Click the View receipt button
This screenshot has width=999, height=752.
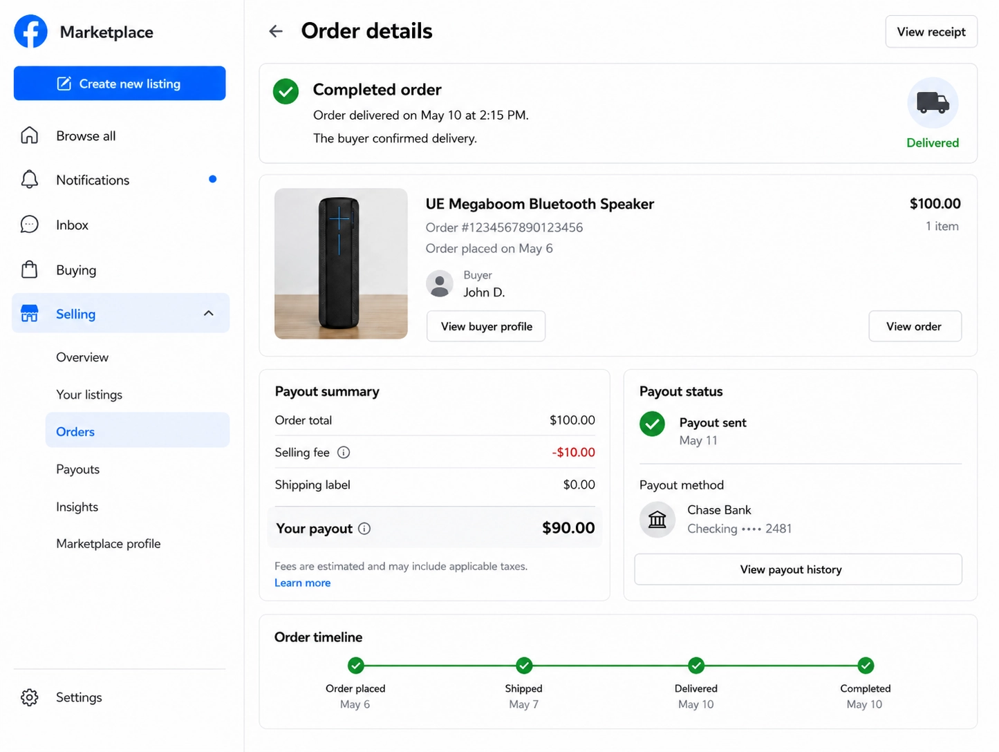coord(931,32)
